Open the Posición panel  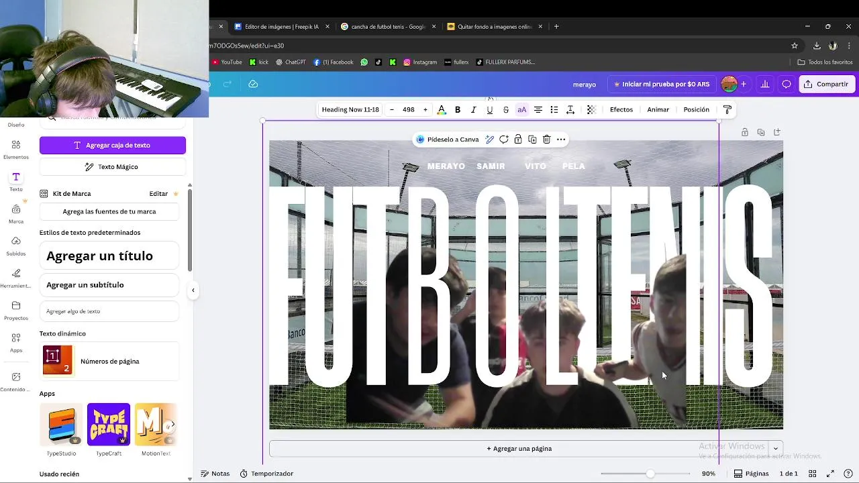pos(697,109)
